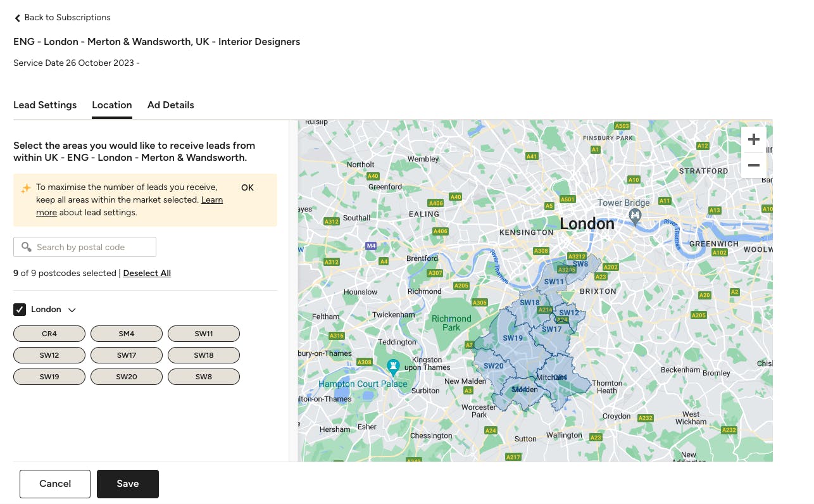Click the A503 road shield on map
The image size is (814, 504).
click(622, 126)
